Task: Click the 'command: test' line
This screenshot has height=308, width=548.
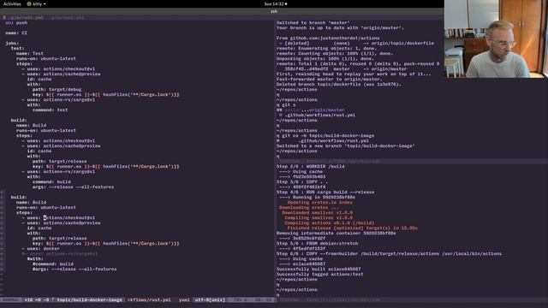Action: pyautogui.click(x=50, y=110)
